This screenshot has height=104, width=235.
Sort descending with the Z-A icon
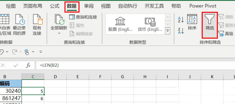tap(181, 31)
